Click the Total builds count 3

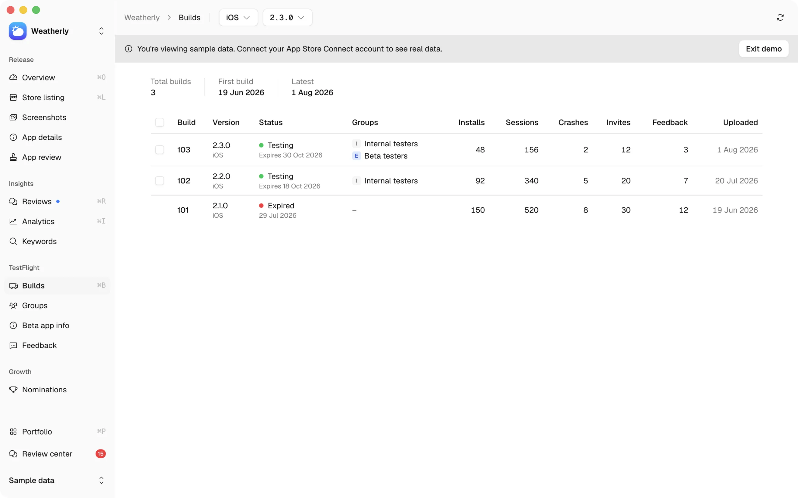tap(153, 93)
